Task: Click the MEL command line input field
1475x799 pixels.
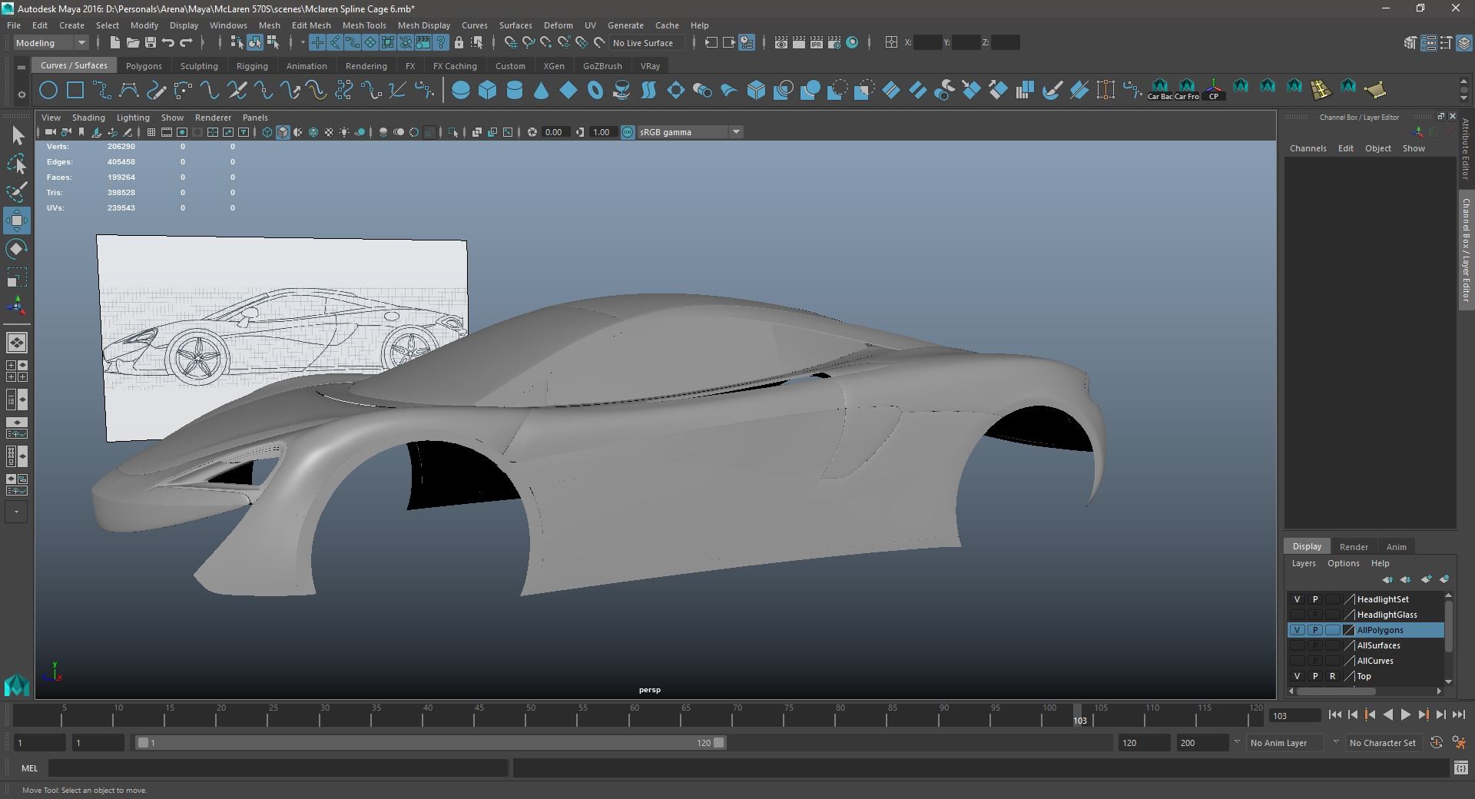Action: click(277, 768)
